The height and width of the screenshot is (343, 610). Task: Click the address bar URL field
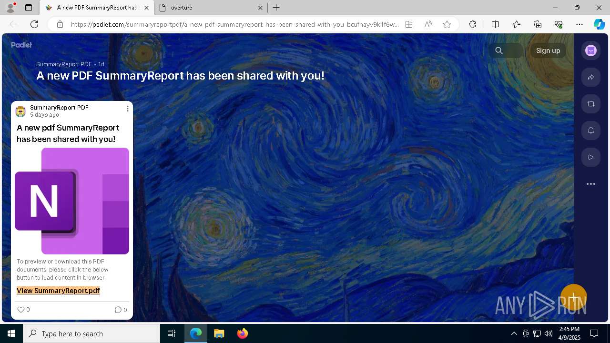point(234,24)
